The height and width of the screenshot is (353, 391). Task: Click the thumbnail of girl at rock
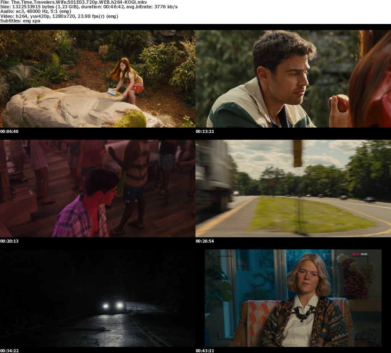[x=97, y=79]
